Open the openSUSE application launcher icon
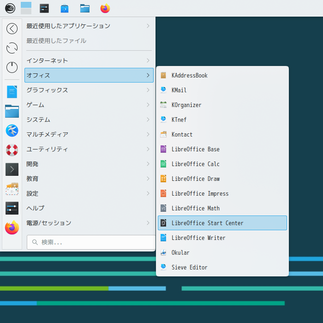 [10, 9]
